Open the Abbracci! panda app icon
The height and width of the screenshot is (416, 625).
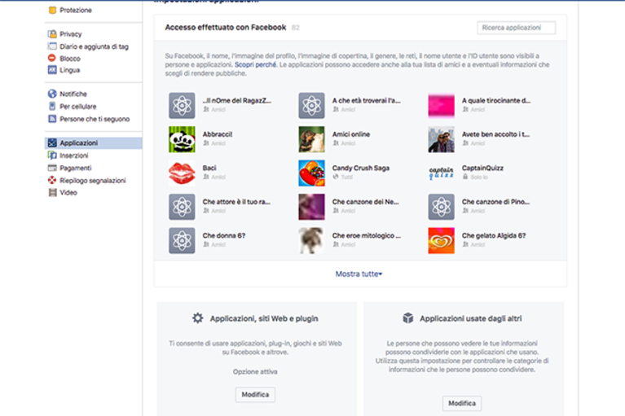coord(182,139)
